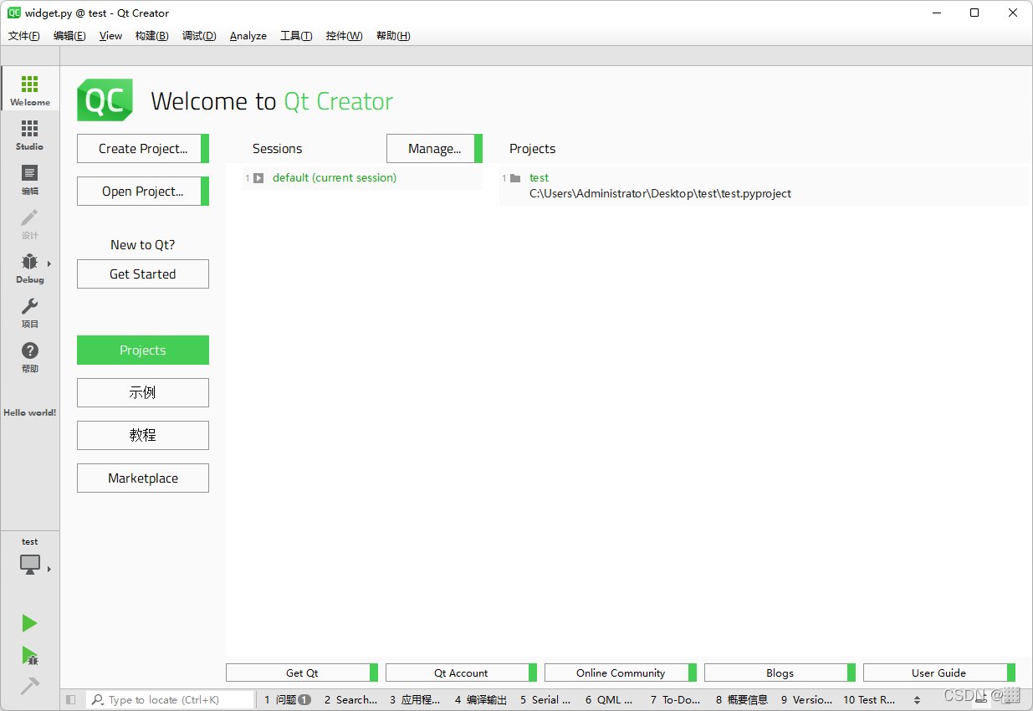Open the 2 Search output pane
The width and height of the screenshot is (1033, 711).
[x=350, y=699]
